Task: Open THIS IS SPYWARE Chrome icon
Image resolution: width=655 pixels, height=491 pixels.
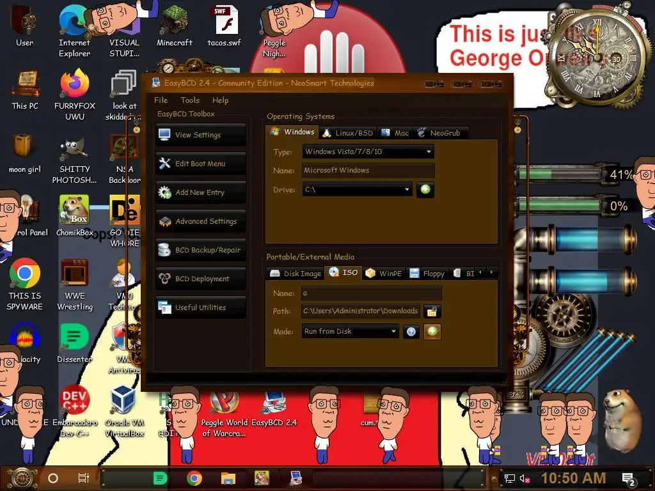Action: point(25,284)
